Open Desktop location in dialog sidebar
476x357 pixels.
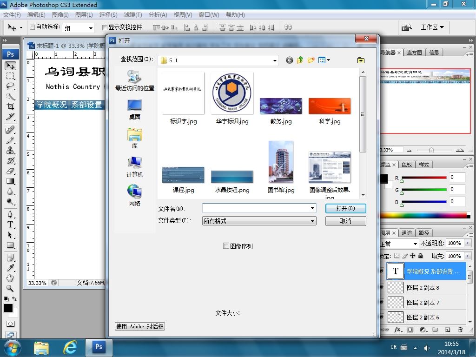[x=135, y=110]
